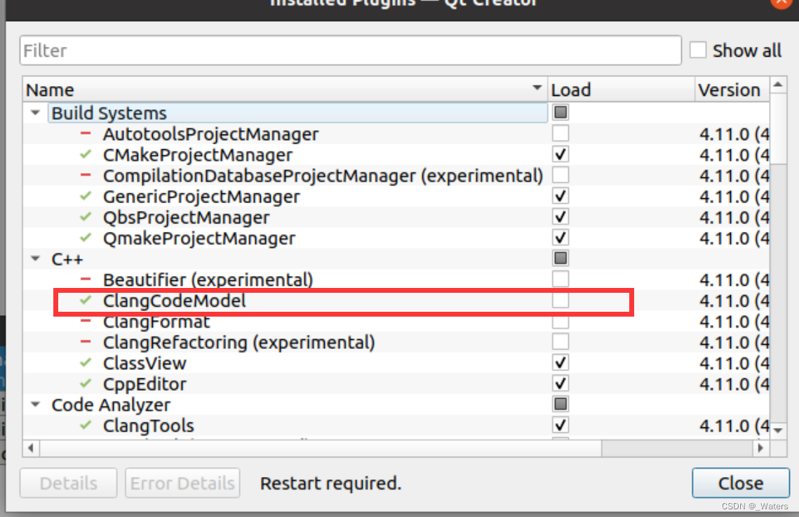Enable CompilationDatabaseProjectManager load checkbox
This screenshot has height=517, width=799.
(560, 175)
